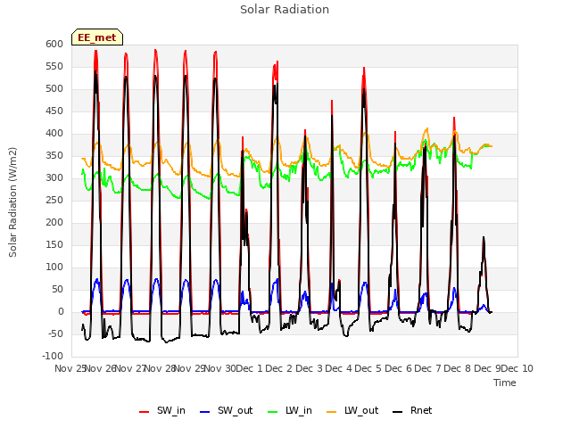The width and height of the screenshot is (571, 428).
Task: Click the 300 y-axis tick label
Action: pos(54,178)
